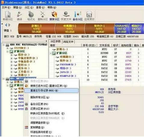The width and height of the screenshot is (144, 137).
Task: Click drive icon of EXAMPLE (N:) in list
Action: pos(57,76)
